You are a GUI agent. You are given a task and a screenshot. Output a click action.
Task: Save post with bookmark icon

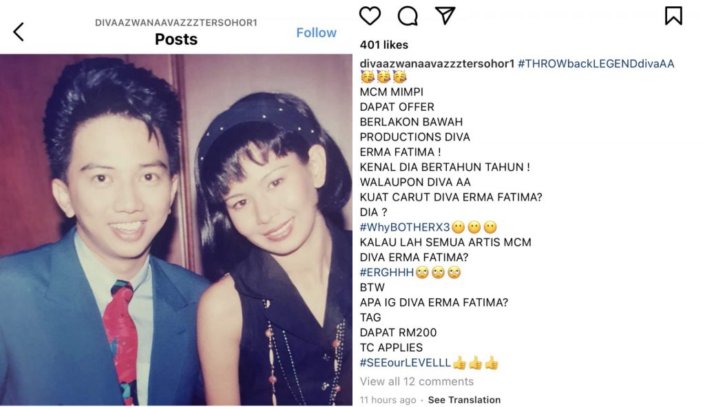(x=673, y=16)
